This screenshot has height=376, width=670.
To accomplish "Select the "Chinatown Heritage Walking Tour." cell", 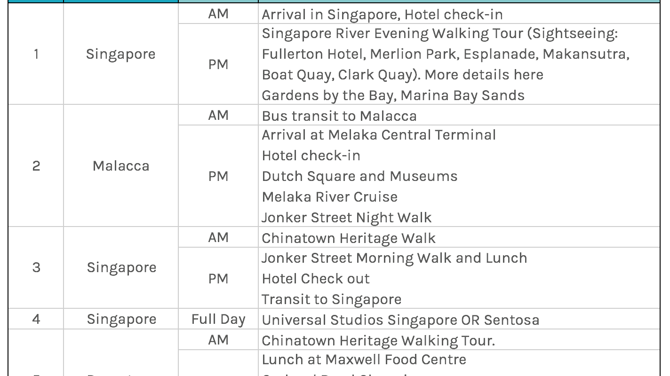I will coord(378,340).
